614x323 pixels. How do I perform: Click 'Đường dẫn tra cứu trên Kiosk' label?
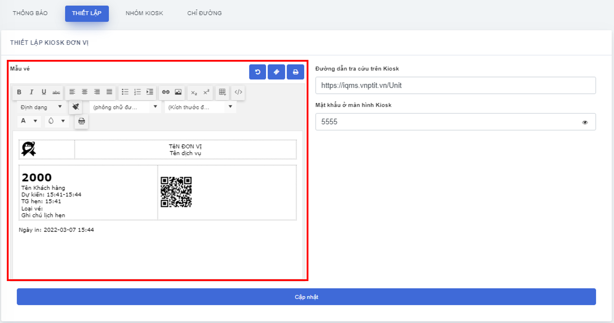click(357, 68)
